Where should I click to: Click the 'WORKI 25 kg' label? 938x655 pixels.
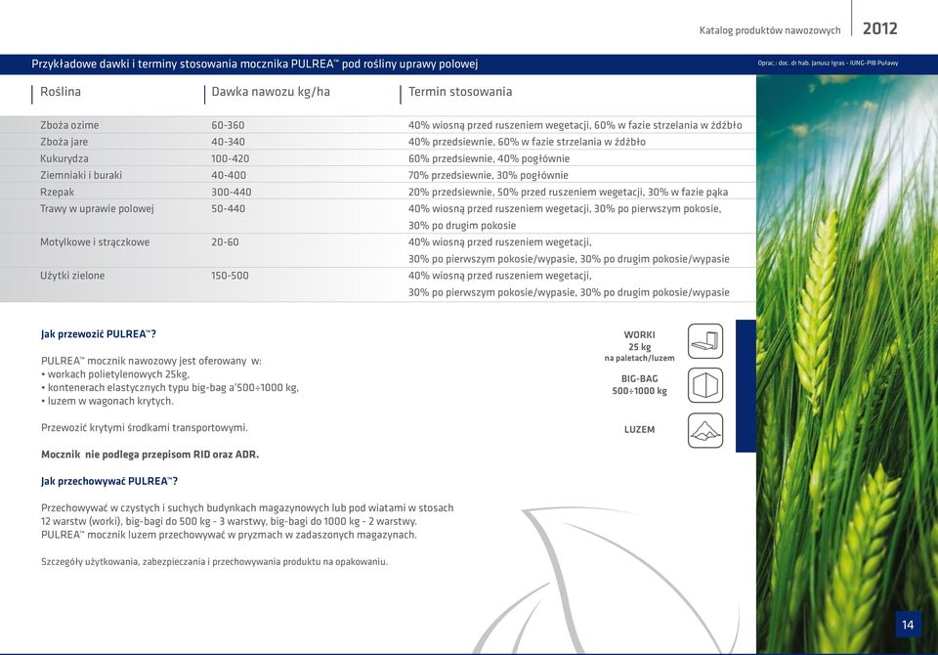(x=639, y=340)
